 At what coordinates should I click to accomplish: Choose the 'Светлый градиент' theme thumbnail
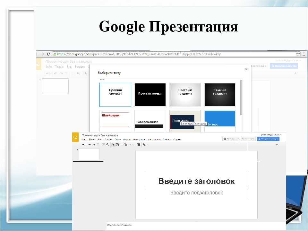(185, 95)
